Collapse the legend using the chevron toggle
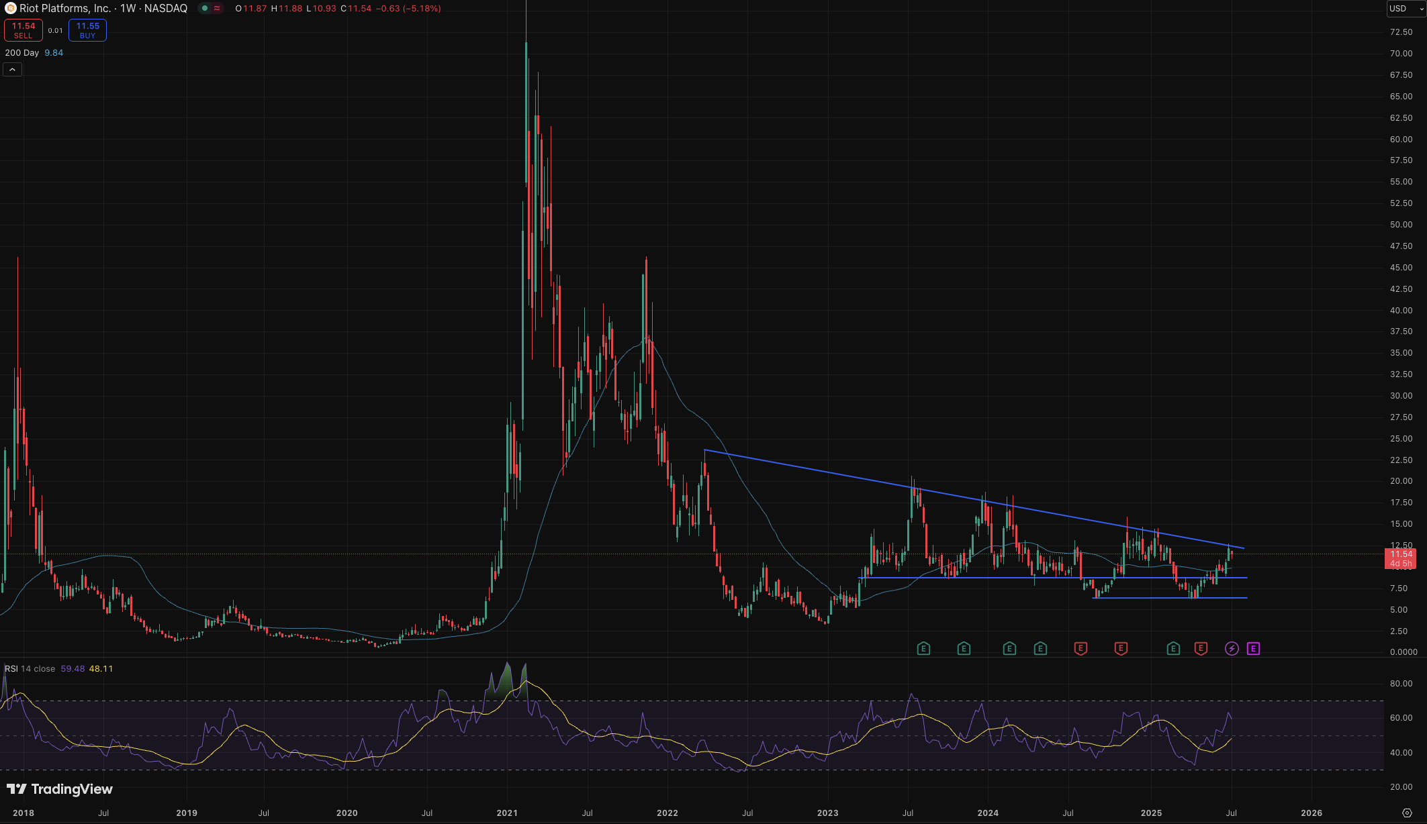 [11, 69]
